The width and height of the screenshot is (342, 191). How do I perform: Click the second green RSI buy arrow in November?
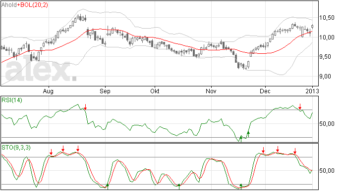coord(248,135)
